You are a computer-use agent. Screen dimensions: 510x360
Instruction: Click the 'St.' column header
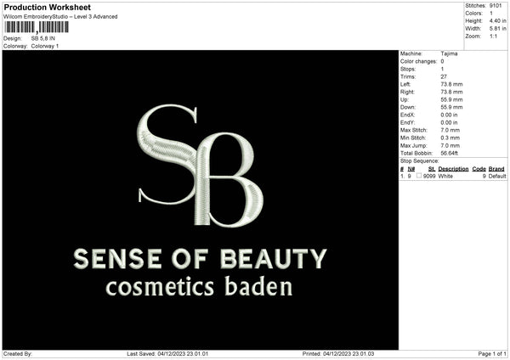[432, 169]
